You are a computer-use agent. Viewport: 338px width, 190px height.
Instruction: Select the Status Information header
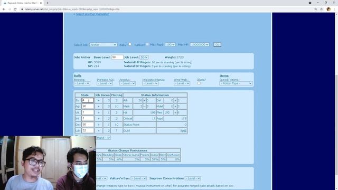tap(155, 95)
